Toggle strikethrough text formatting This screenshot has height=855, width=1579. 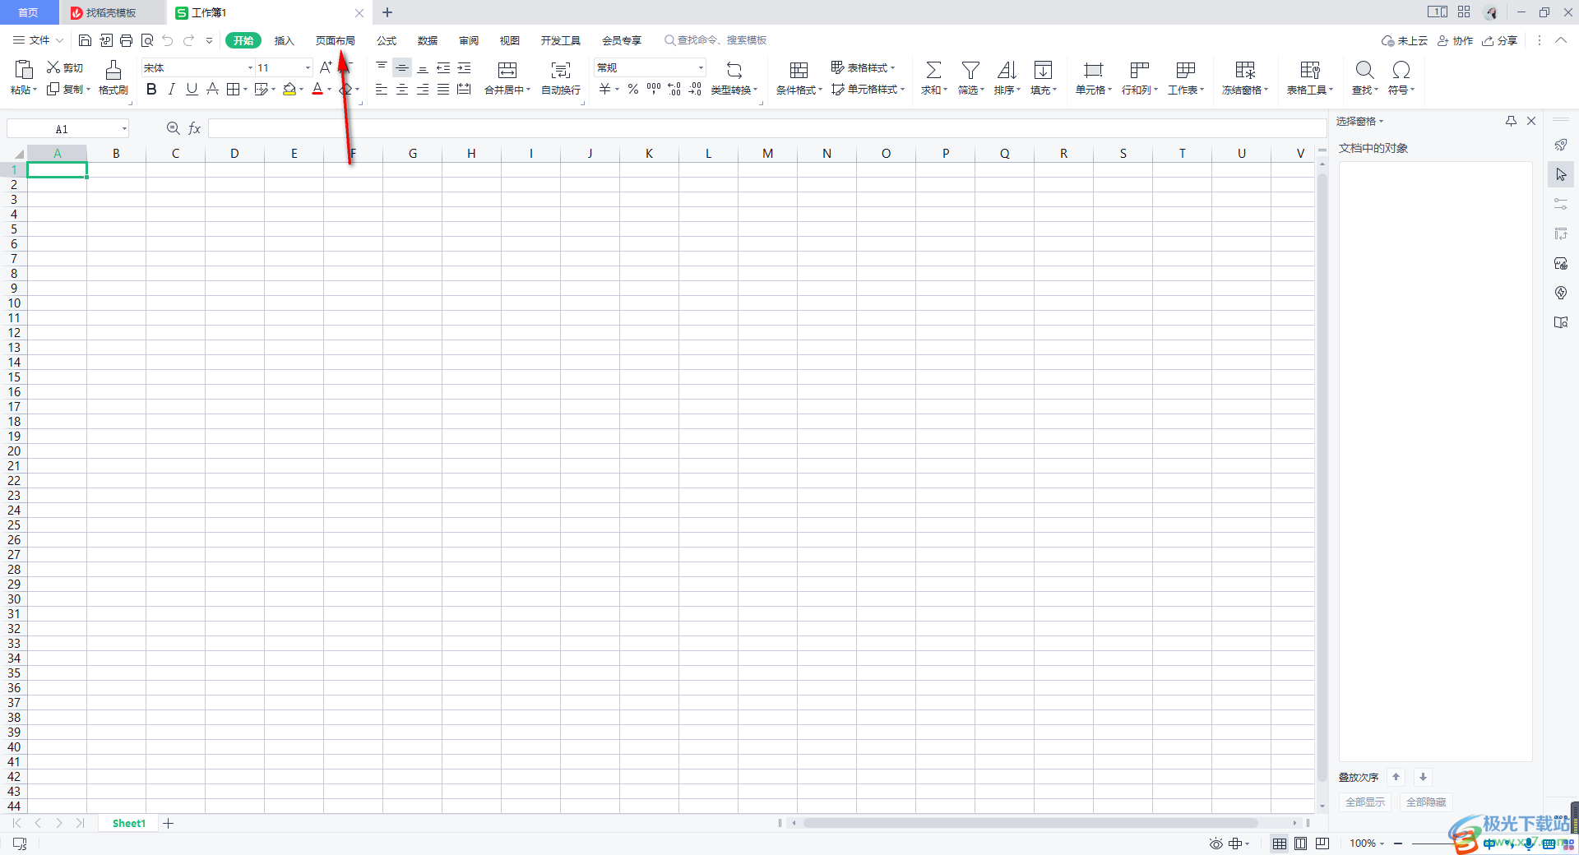[x=212, y=89]
